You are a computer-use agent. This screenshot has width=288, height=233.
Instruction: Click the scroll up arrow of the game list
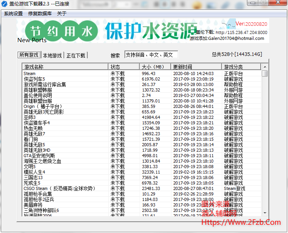[265, 67]
